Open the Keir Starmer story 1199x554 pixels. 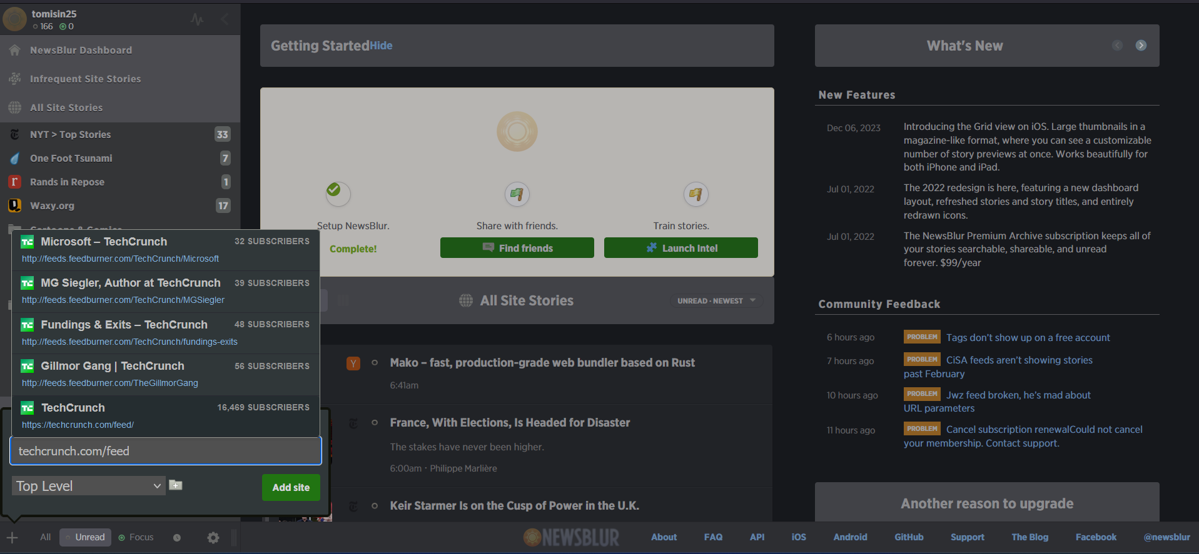[514, 506]
